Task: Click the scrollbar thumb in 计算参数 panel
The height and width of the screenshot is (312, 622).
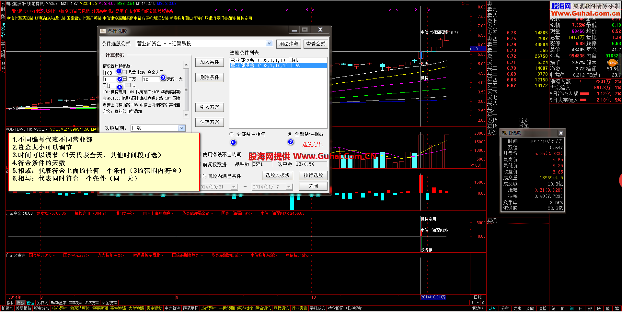Action: point(186,90)
